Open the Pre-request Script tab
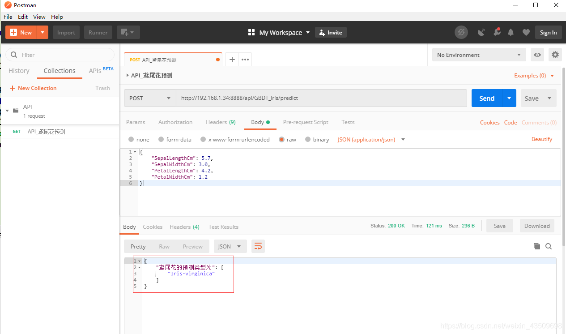 (306, 122)
